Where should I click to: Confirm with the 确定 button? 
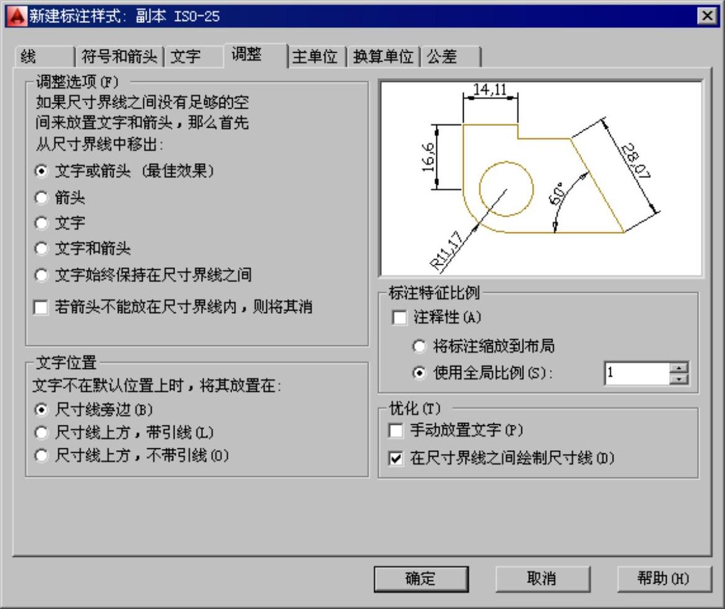pos(421,579)
